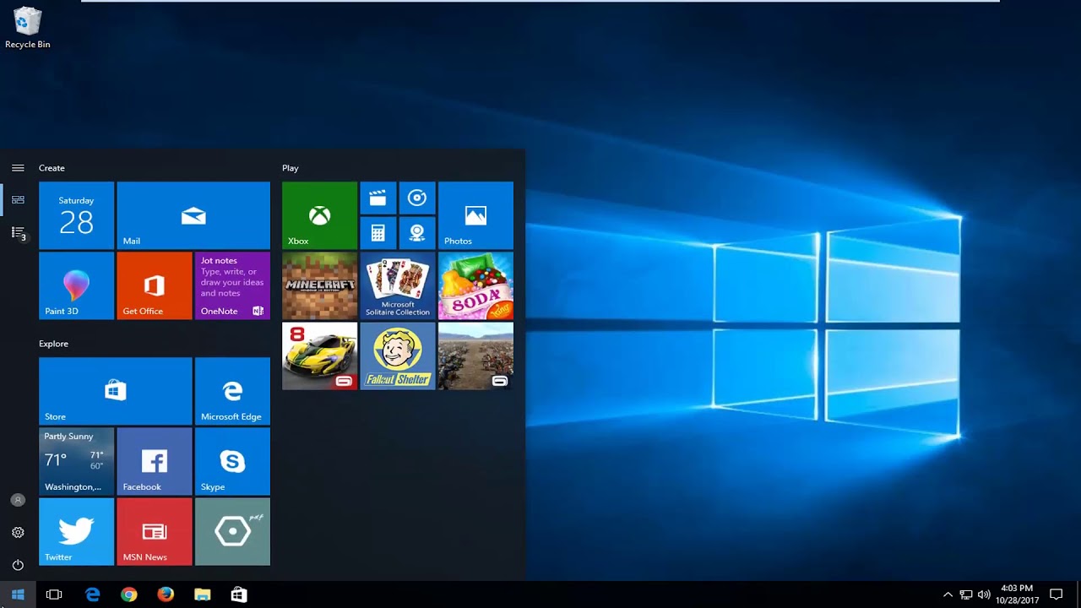This screenshot has width=1081, height=608.
Task: Launch the Xbox tile
Action: (x=319, y=215)
